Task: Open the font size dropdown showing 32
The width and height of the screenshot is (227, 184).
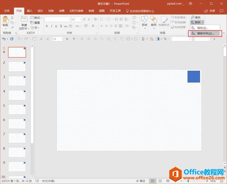Action: pos(80,19)
